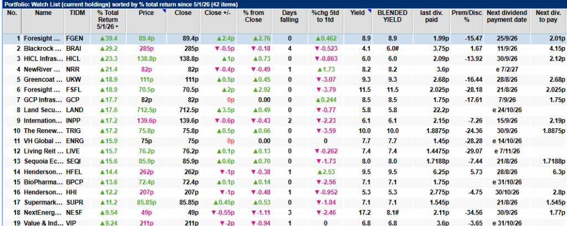
Task: Click the -3.79 %chg 5td value
Action: [326, 89]
